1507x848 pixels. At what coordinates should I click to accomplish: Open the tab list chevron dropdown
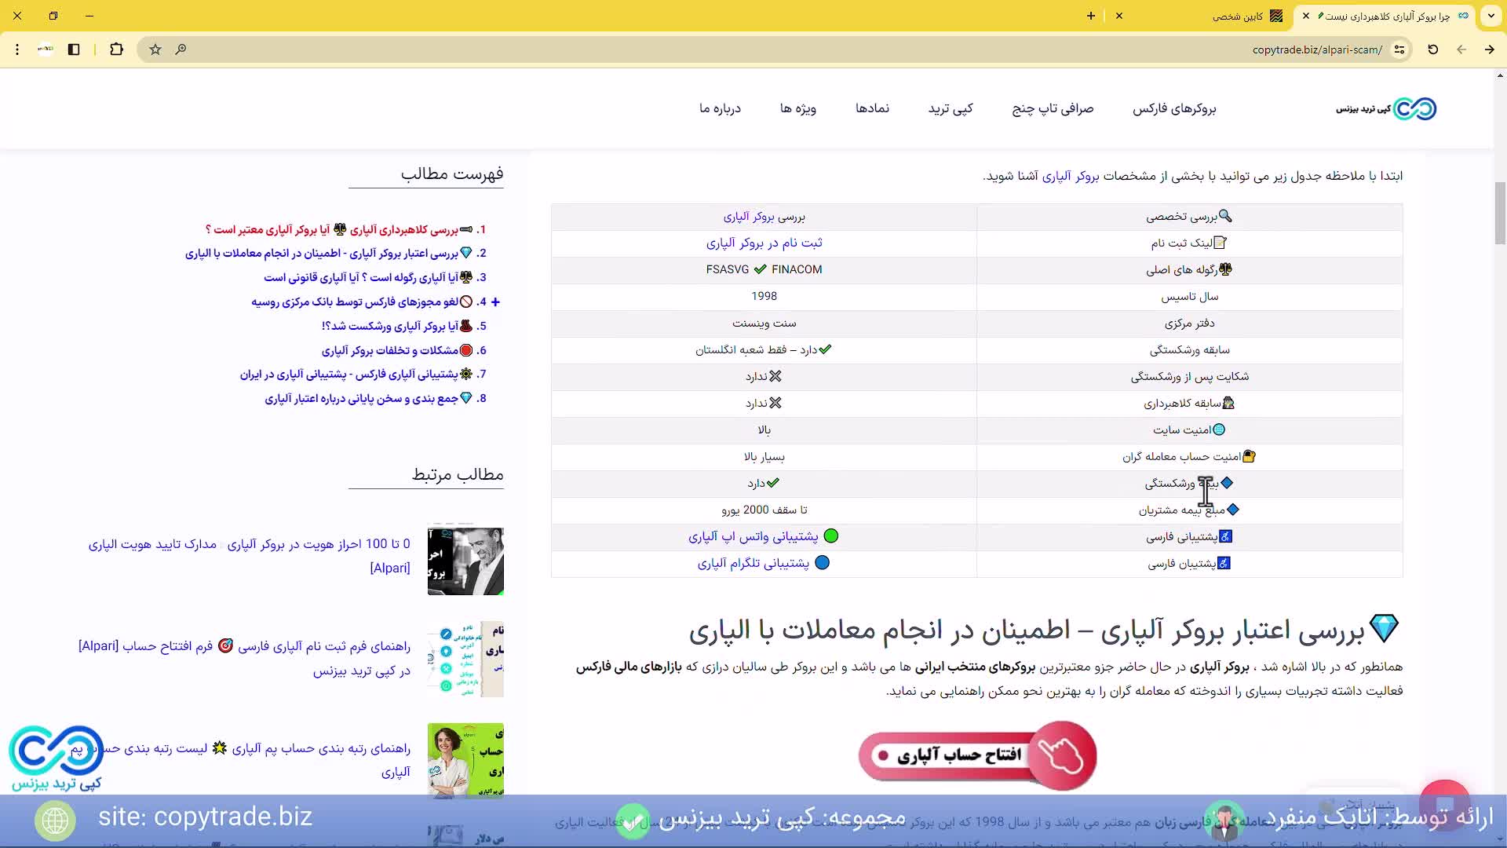click(x=1491, y=16)
